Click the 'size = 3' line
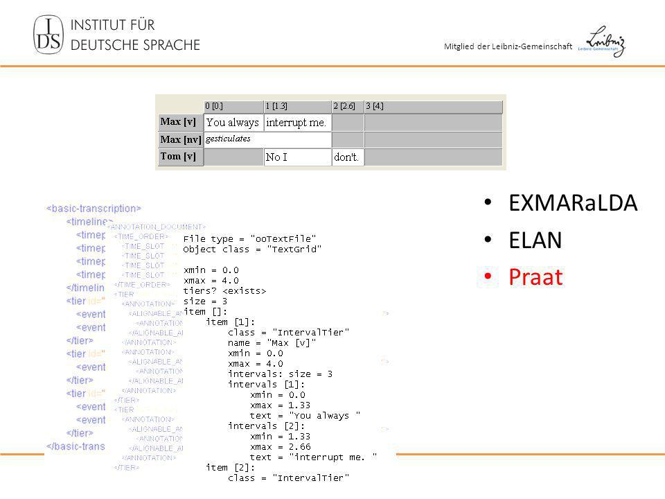The height and width of the screenshot is (499, 665). (x=205, y=301)
